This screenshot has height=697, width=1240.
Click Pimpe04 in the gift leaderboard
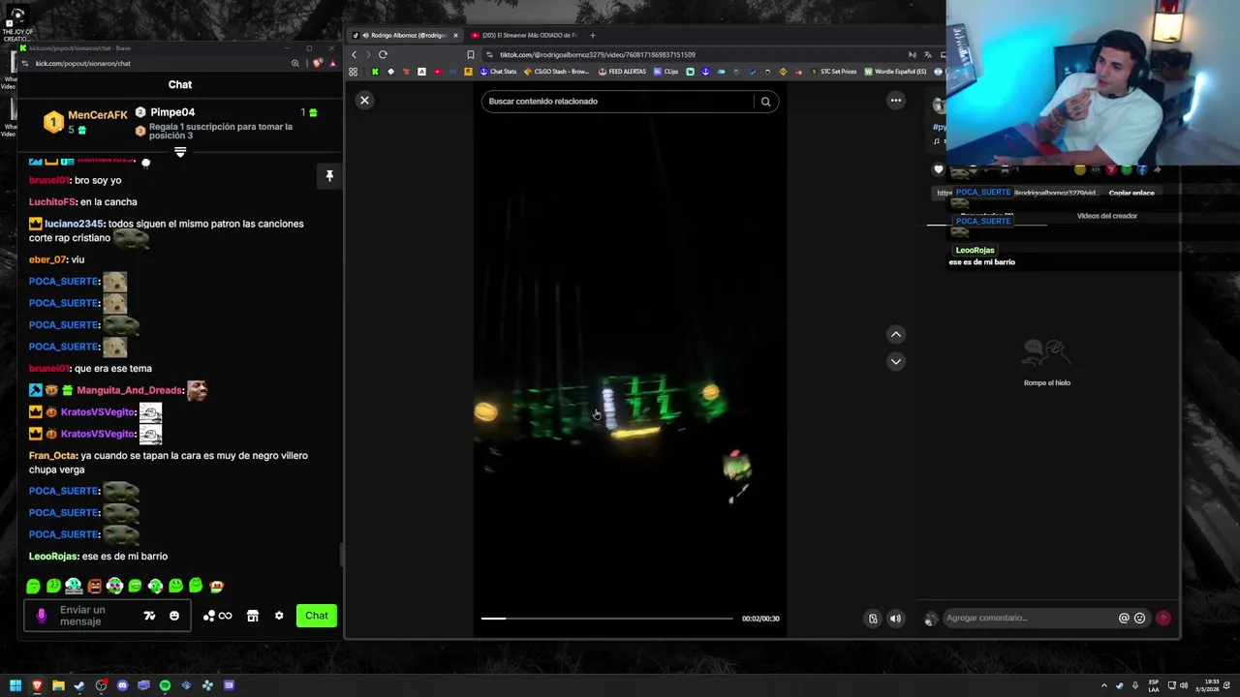click(172, 112)
